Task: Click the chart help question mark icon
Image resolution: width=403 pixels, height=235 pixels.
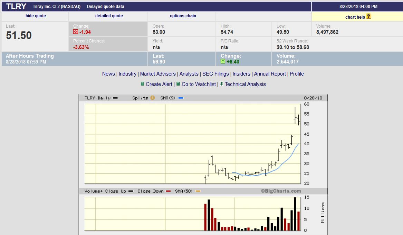Action: pos(368,16)
